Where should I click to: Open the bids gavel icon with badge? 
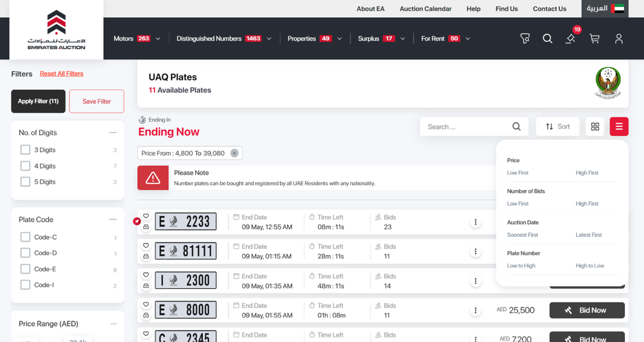click(x=570, y=39)
